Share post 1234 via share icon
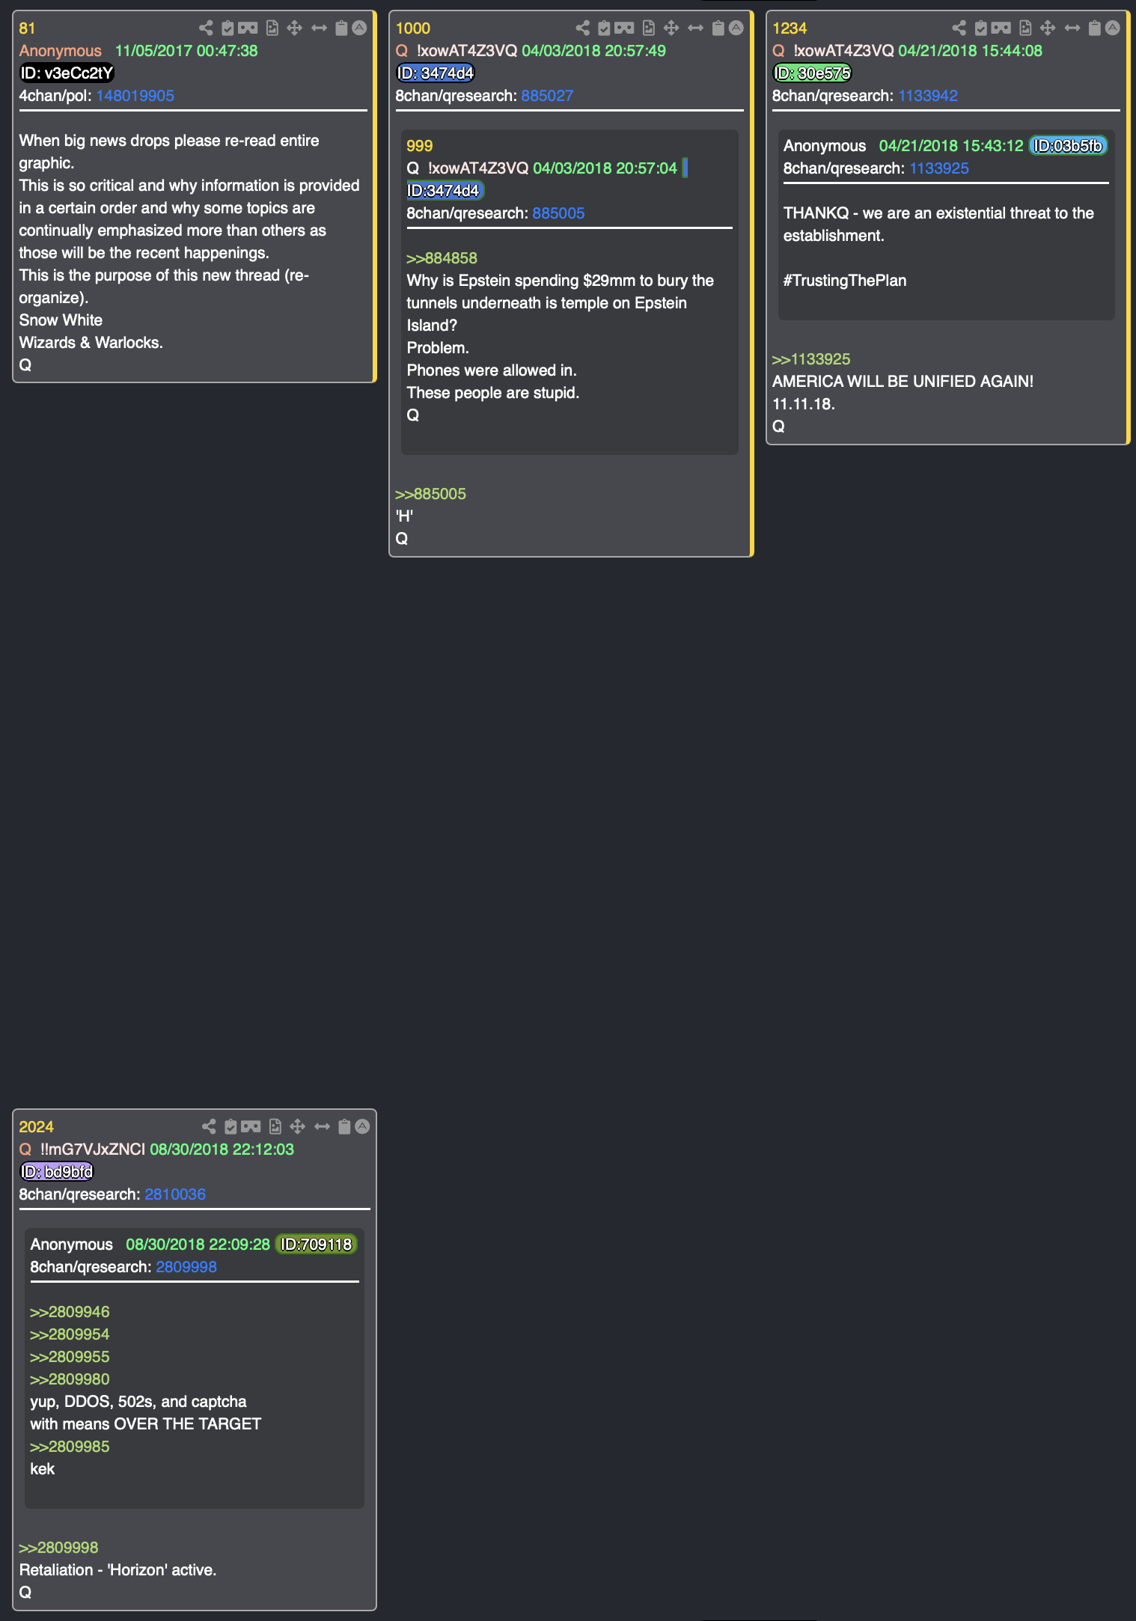The image size is (1136, 1621). click(959, 28)
